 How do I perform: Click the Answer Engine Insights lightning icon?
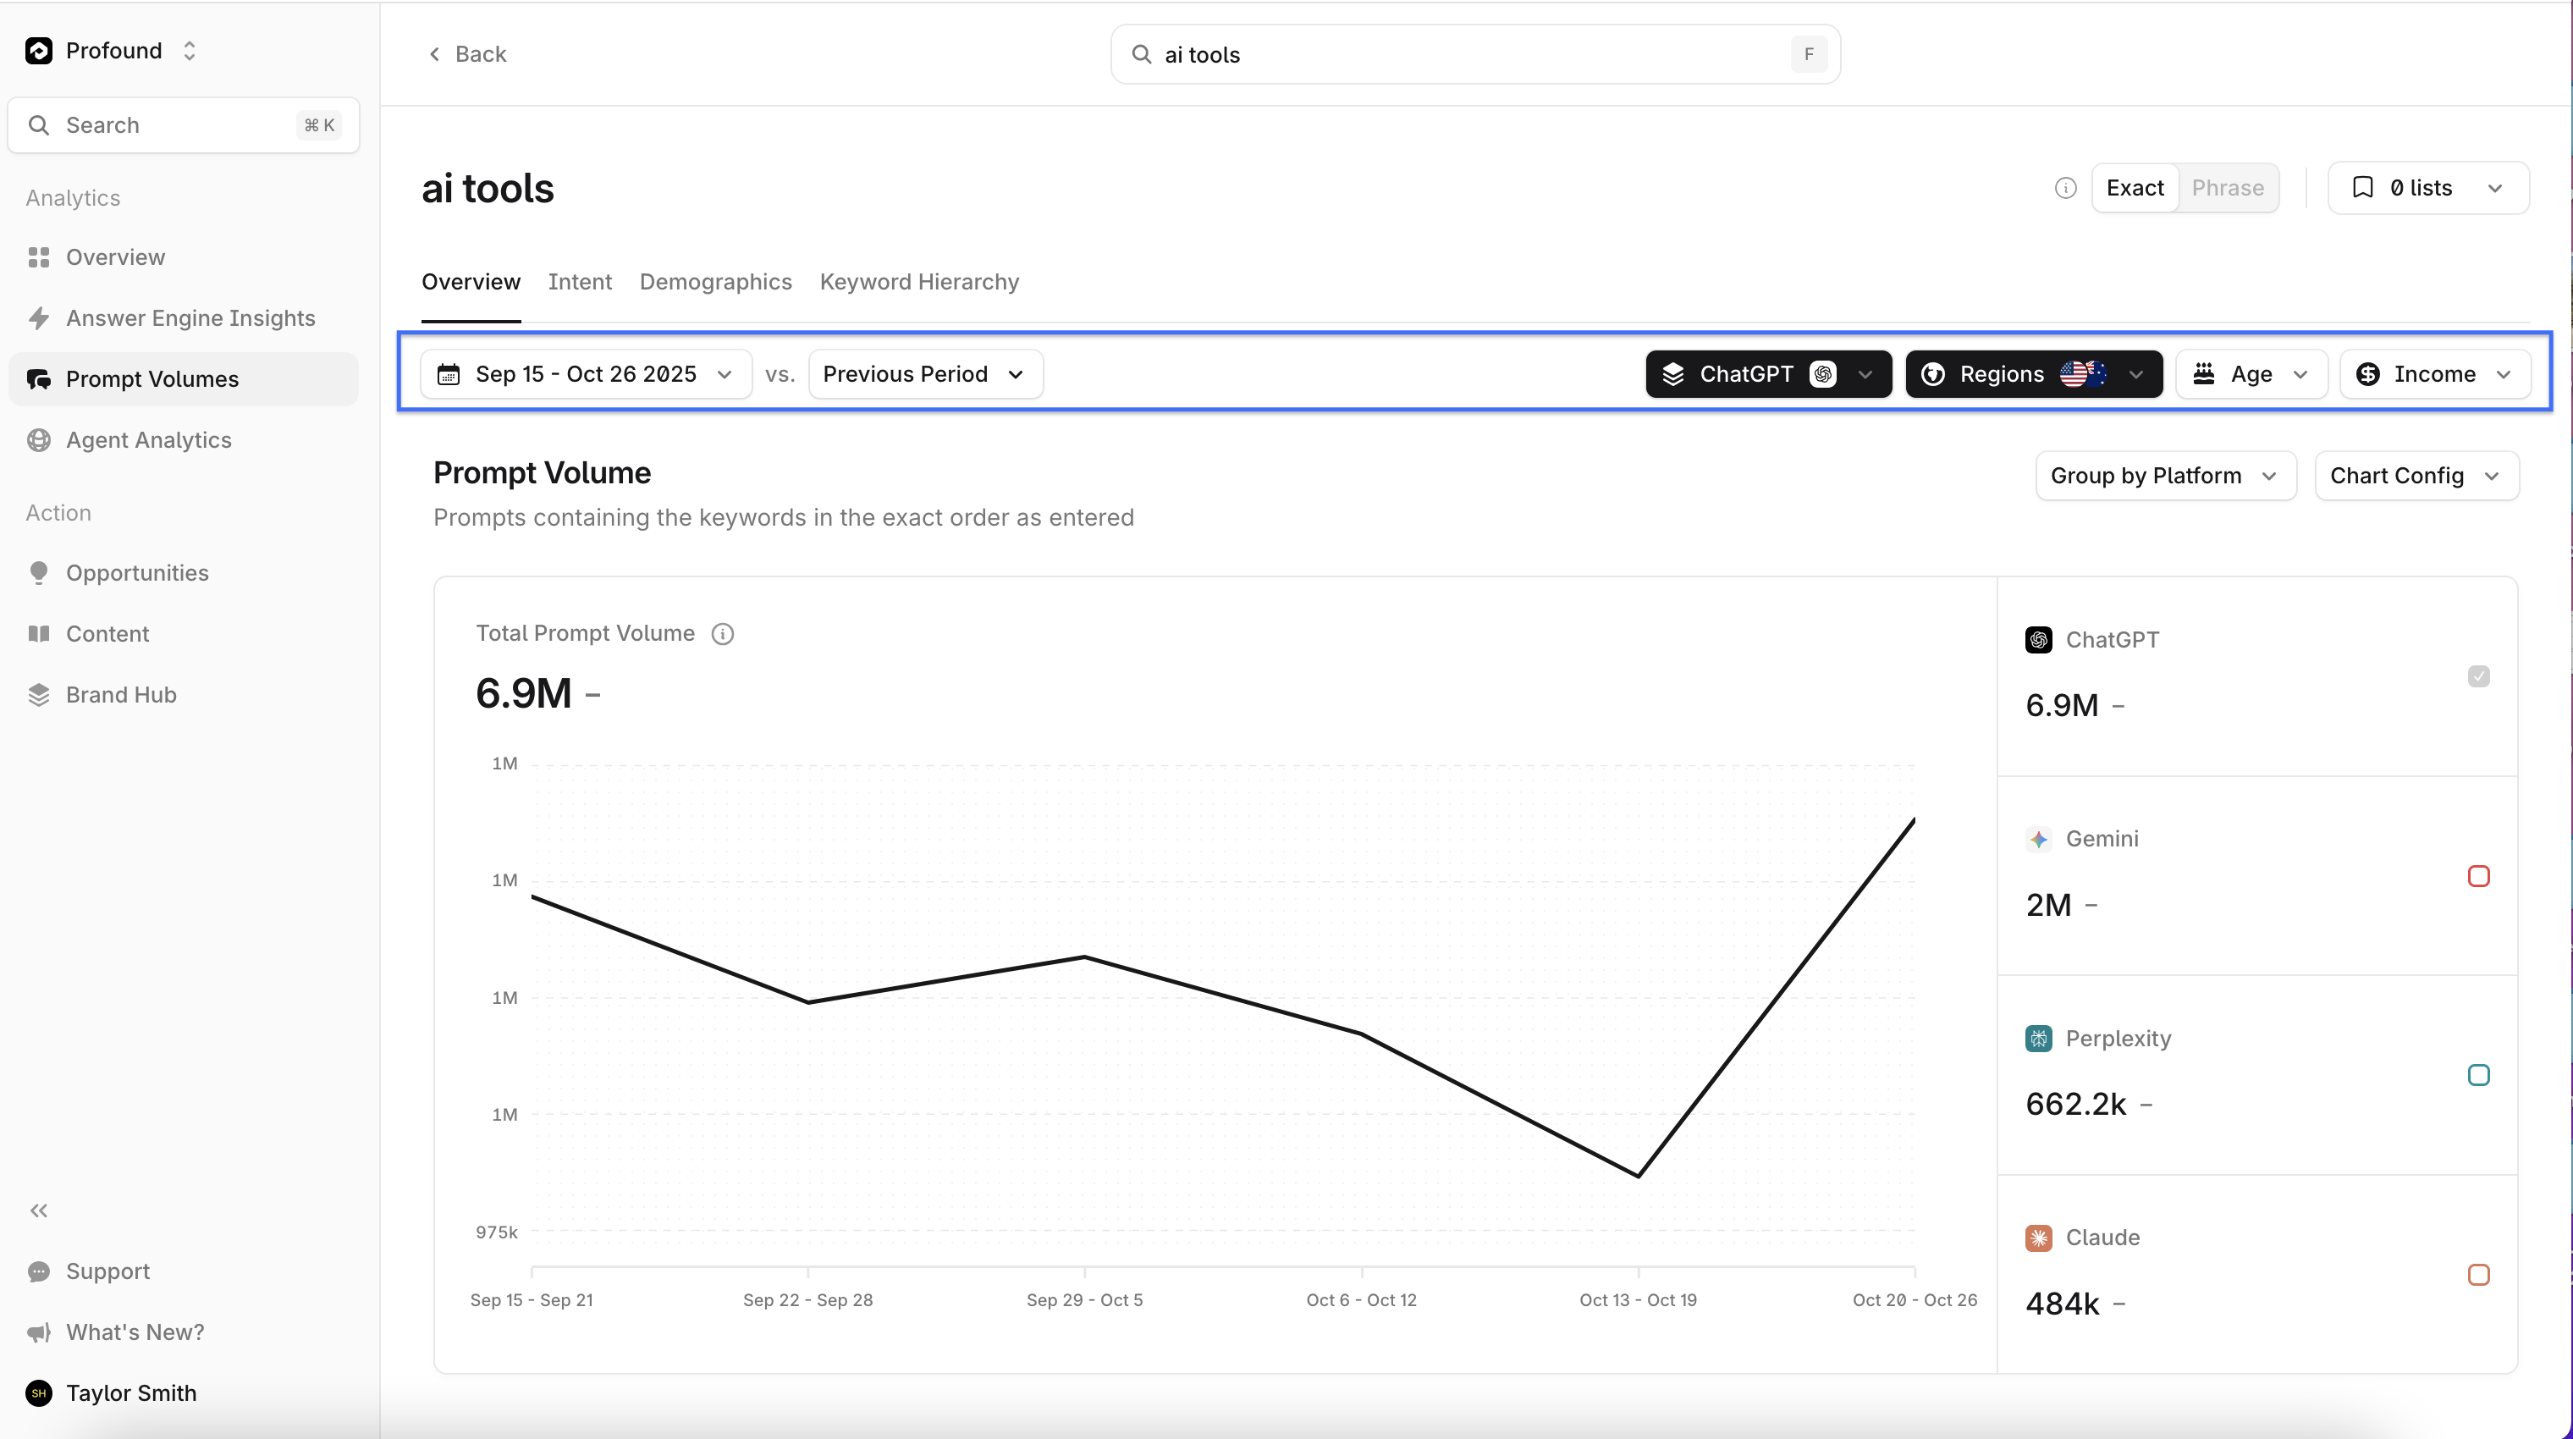click(39, 318)
